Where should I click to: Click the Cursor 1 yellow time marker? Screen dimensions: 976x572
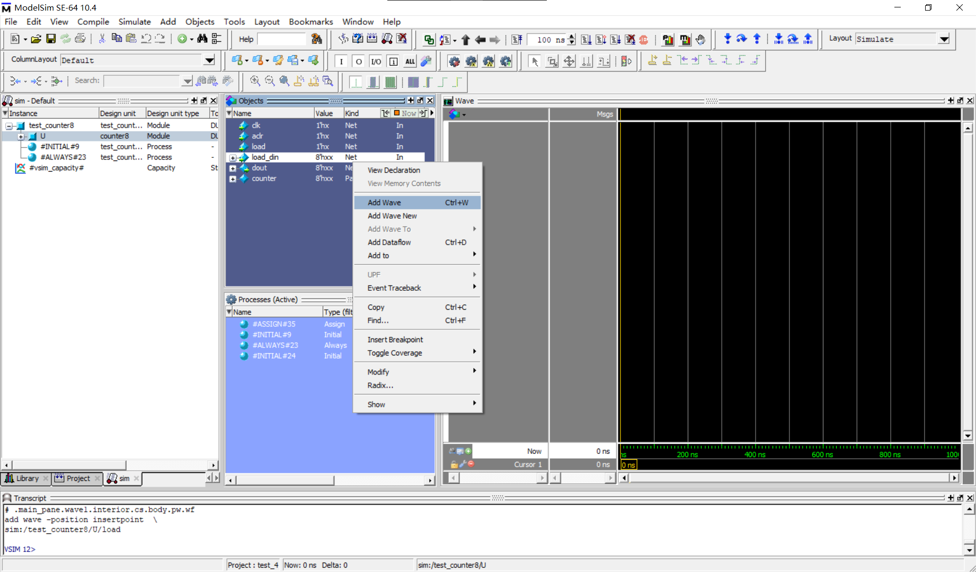(628, 465)
